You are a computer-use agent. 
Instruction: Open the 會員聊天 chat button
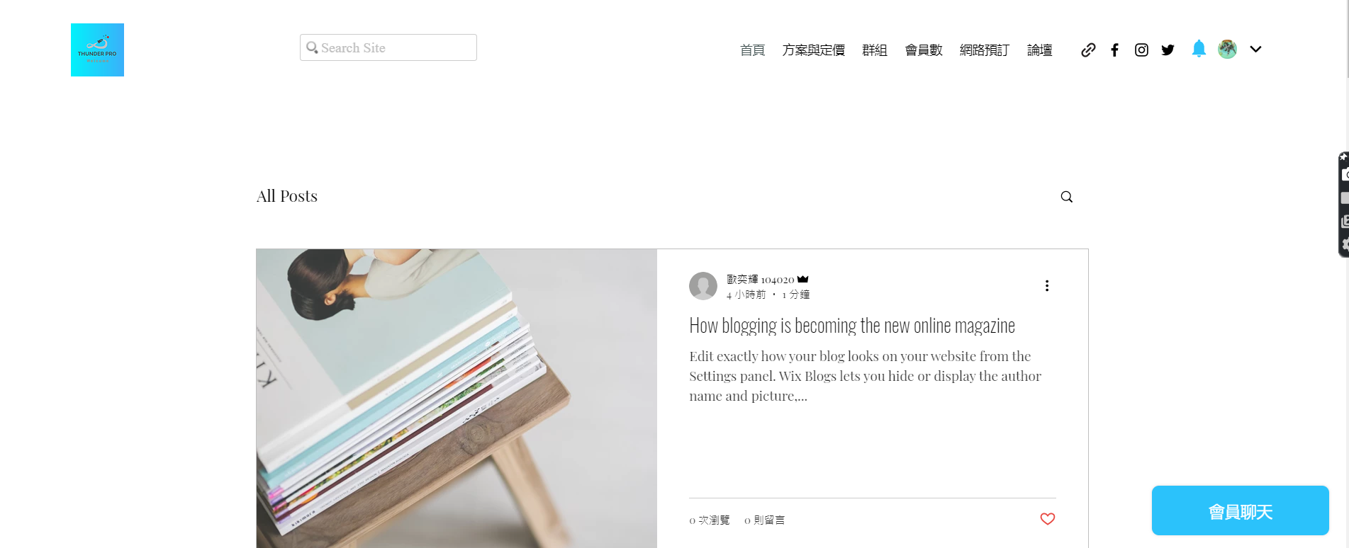coord(1241,510)
